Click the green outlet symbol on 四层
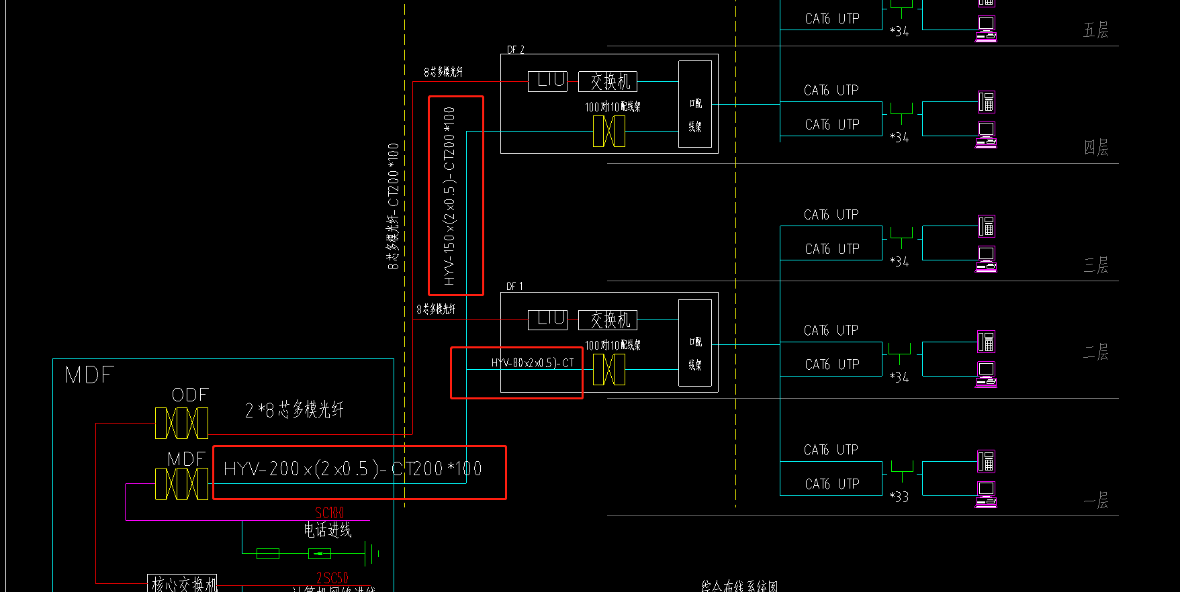This screenshot has width=1180, height=592. (901, 112)
